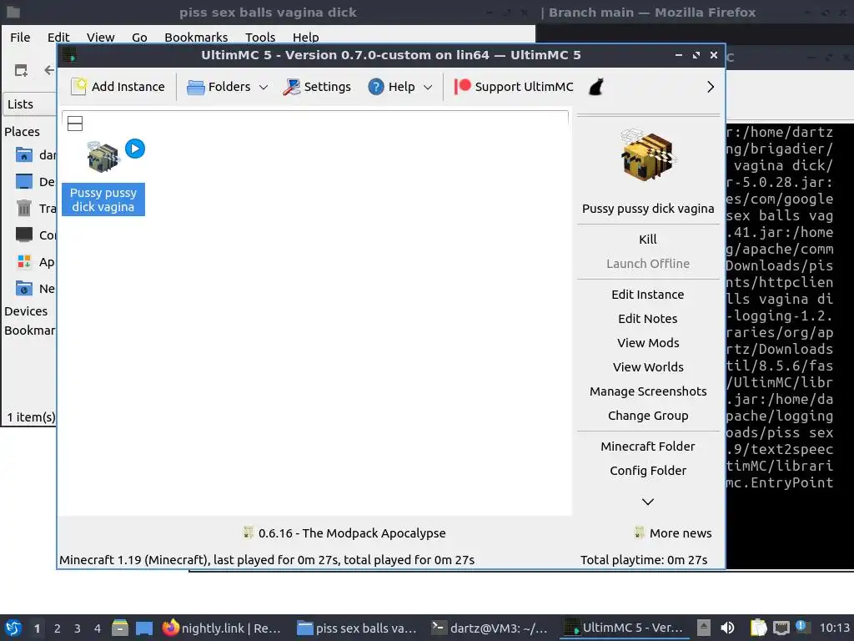Click UltimMC 5 taskbar entry

pos(624,628)
